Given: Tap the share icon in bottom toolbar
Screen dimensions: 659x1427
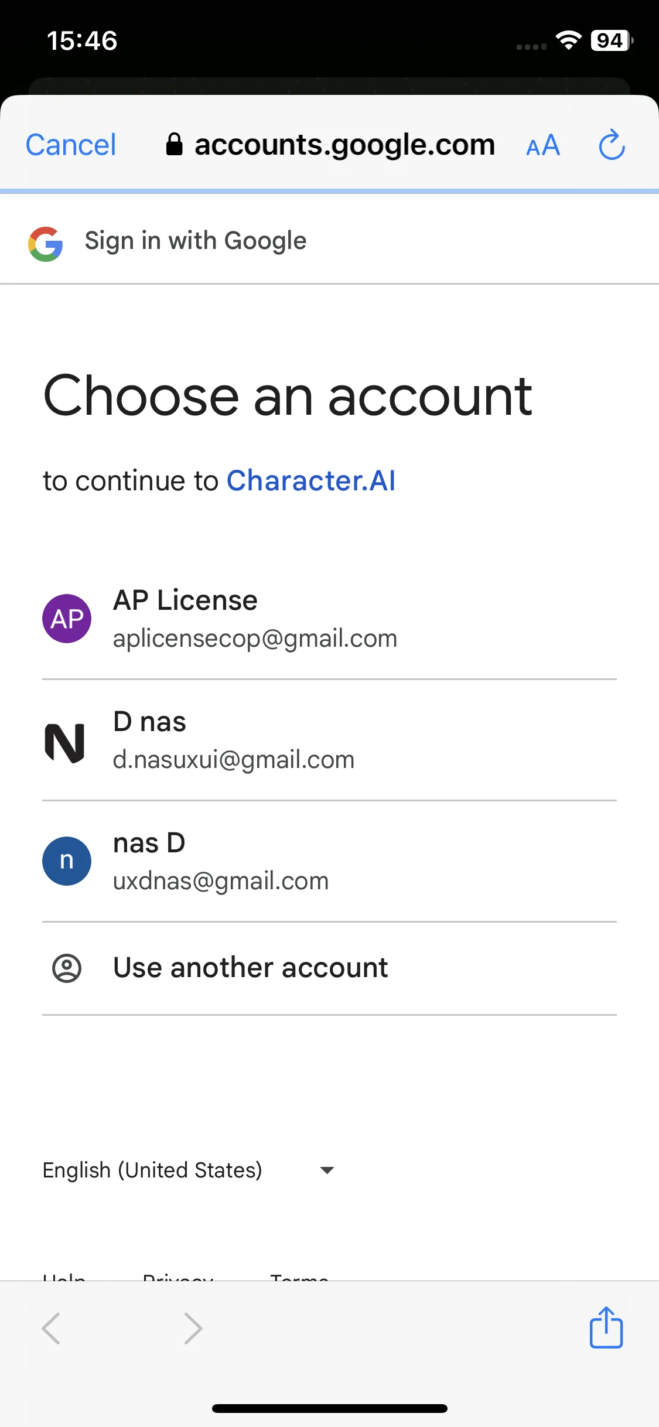Looking at the screenshot, I should (x=606, y=1327).
